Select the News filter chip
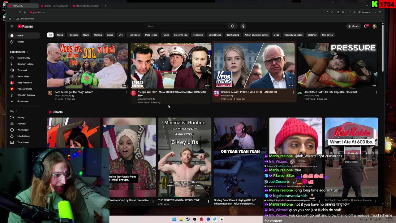 pyautogui.click(x=86, y=35)
